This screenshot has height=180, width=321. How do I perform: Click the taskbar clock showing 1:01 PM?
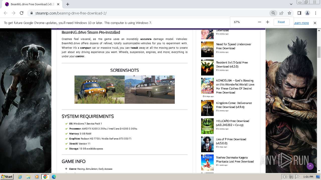pyautogui.click(x=308, y=177)
